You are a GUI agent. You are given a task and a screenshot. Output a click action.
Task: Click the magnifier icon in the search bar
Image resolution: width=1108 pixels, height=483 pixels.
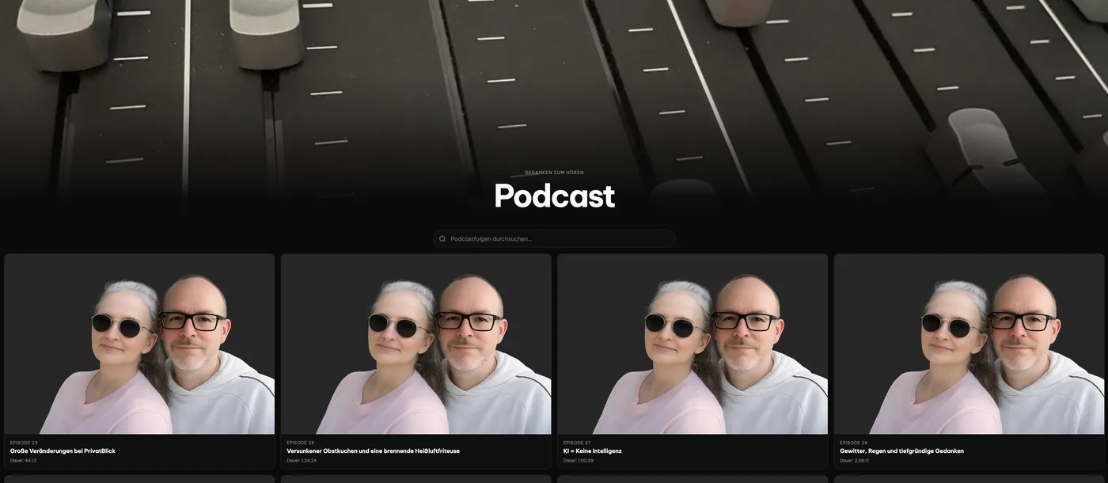[x=442, y=239]
